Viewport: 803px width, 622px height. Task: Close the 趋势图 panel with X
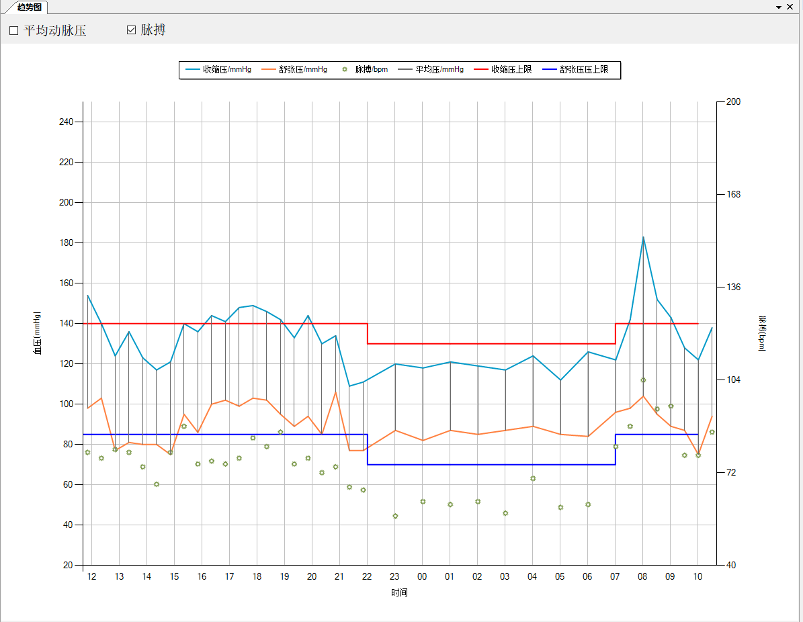(790, 7)
